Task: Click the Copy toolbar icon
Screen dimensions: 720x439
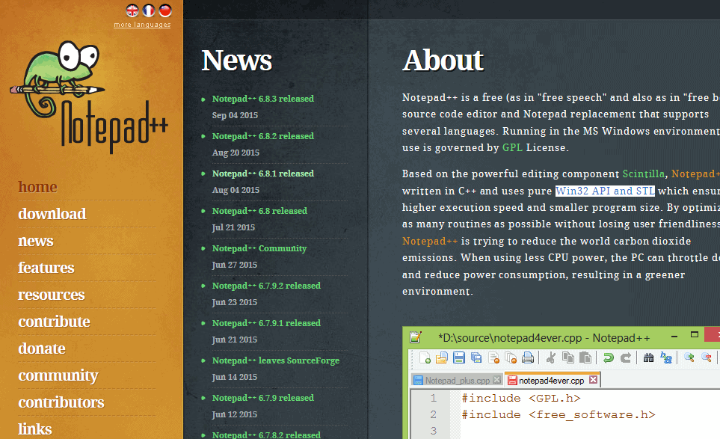Action: tap(568, 357)
